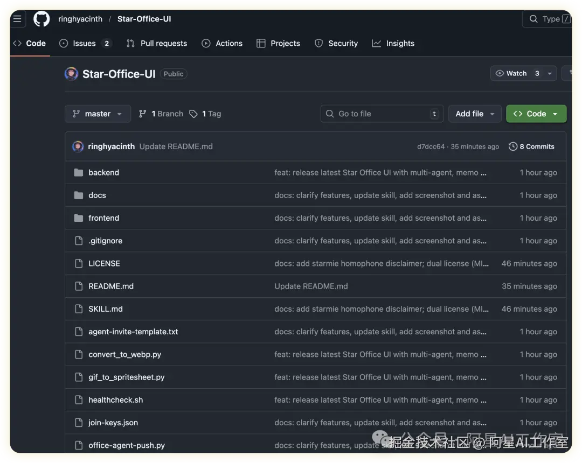Open README.md row Update README.md commit message
582x463 pixels.
click(311, 286)
